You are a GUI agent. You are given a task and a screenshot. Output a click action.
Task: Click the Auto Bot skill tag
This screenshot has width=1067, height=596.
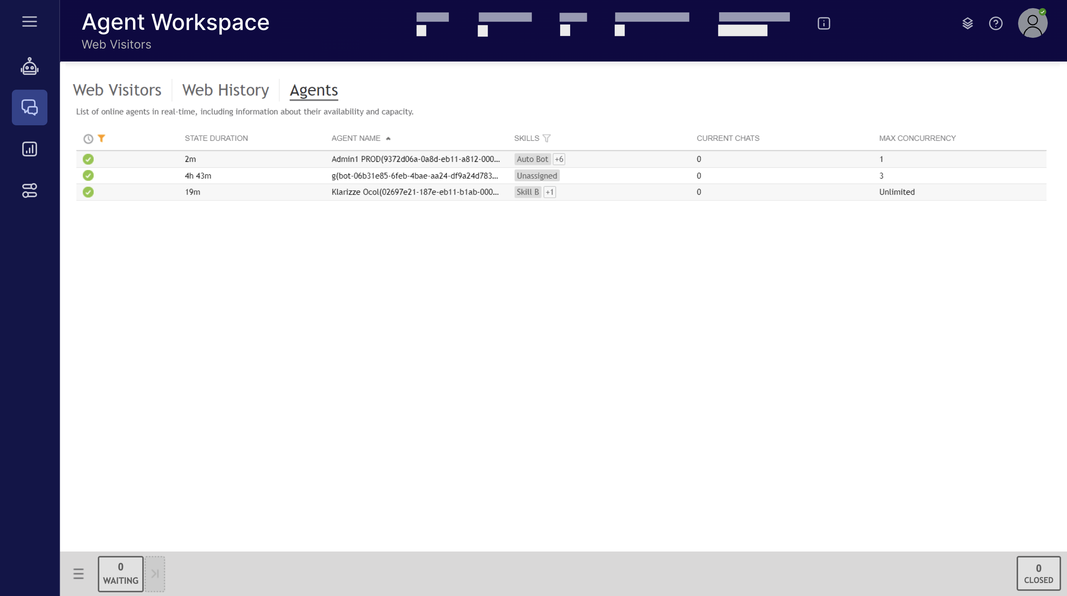(x=532, y=159)
